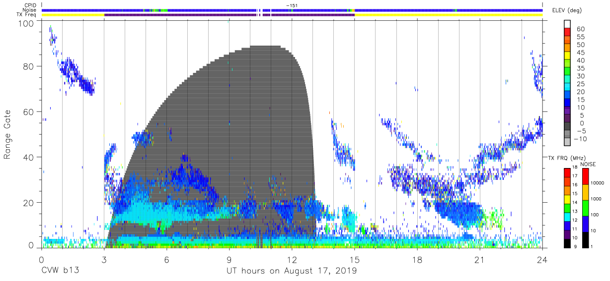Pick the white top box of elevation color bar
The width and height of the screenshot is (610, 281).
tap(567, 24)
